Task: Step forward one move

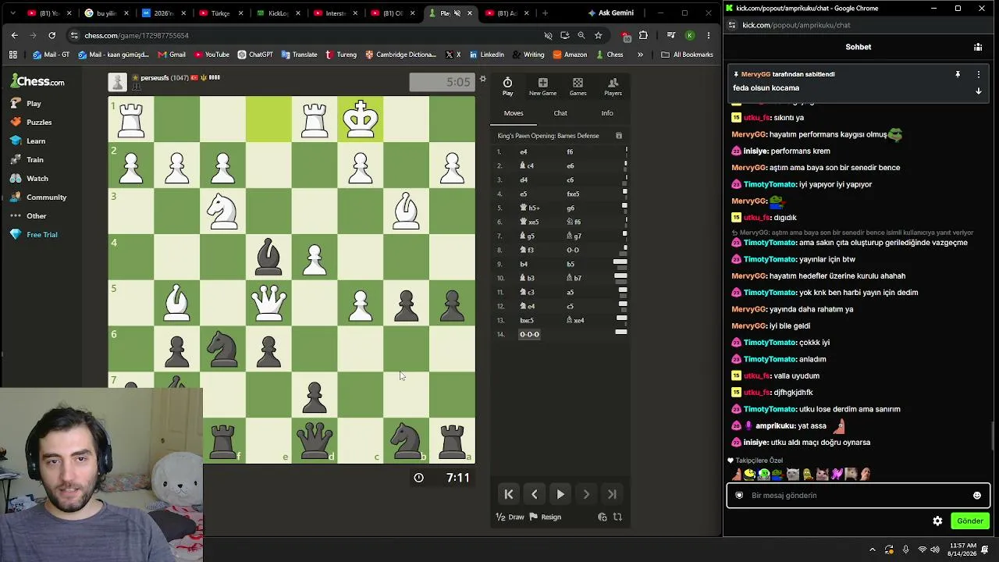Action: click(x=586, y=494)
